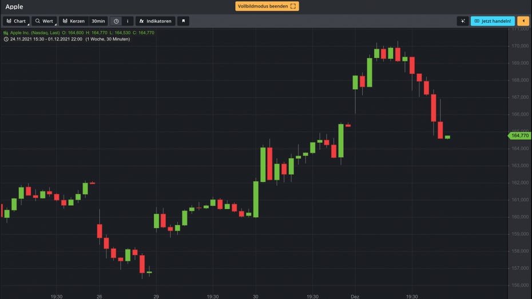The width and height of the screenshot is (532, 299).
Task: Click the 29 date label on time axis
Action: click(x=156, y=296)
